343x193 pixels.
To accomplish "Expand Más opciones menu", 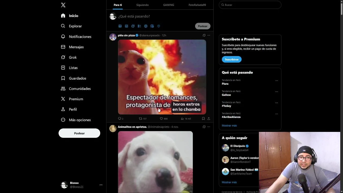I will 76,120.
